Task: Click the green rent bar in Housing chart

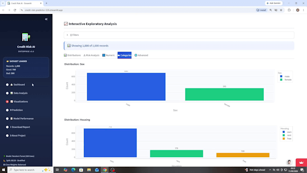Action: (x=177, y=154)
